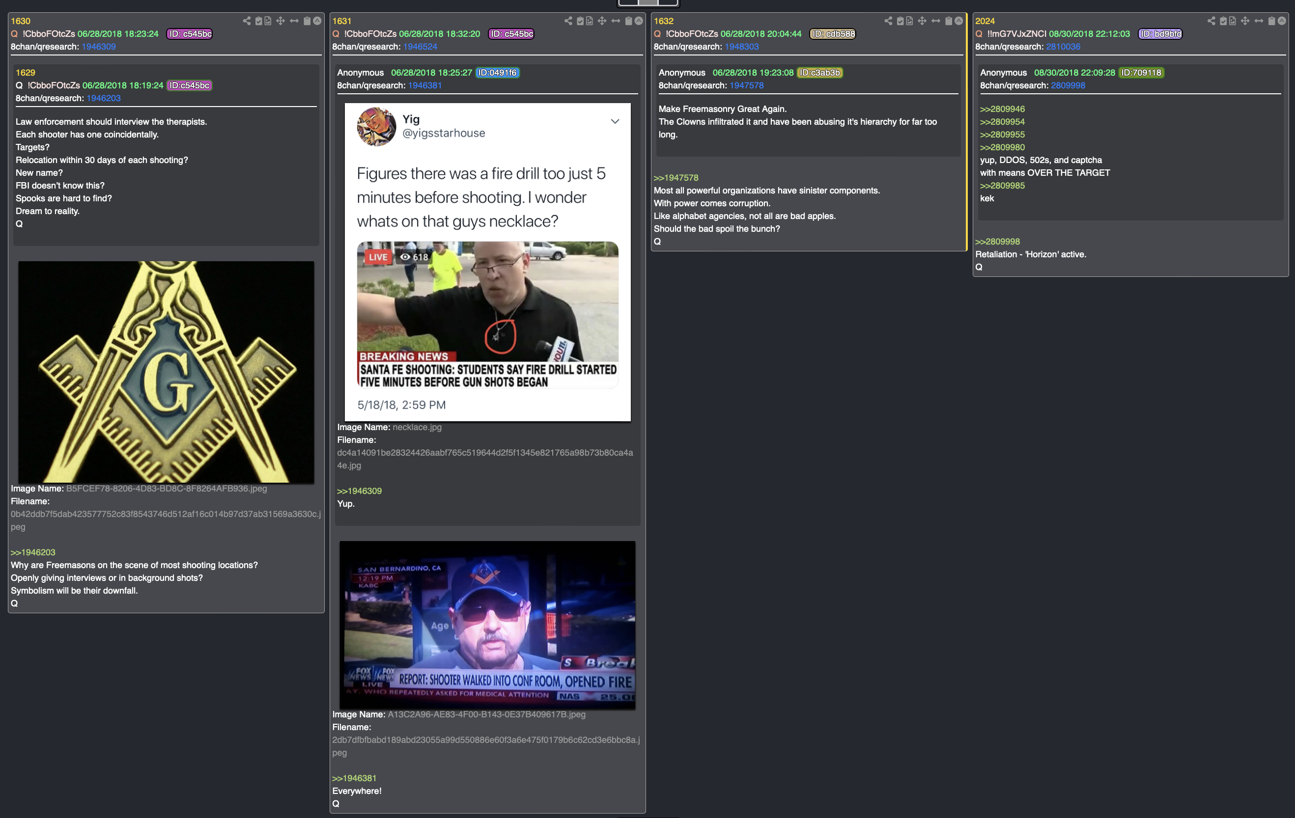Image resolution: width=1295 pixels, height=818 pixels.
Task: Open the 8chan link 1948303
Action: pyautogui.click(x=742, y=47)
